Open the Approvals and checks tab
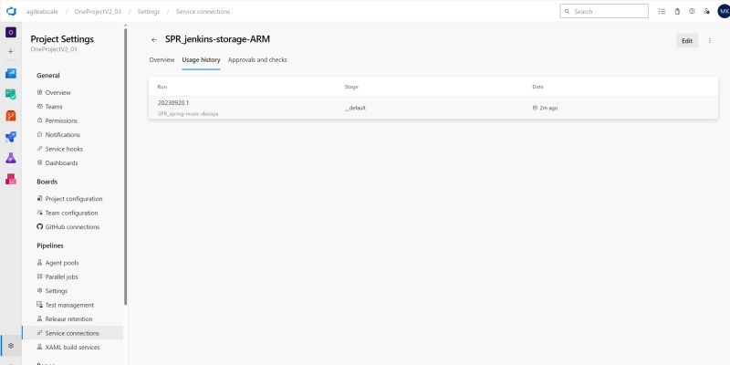This screenshot has width=730, height=365. coord(257,60)
